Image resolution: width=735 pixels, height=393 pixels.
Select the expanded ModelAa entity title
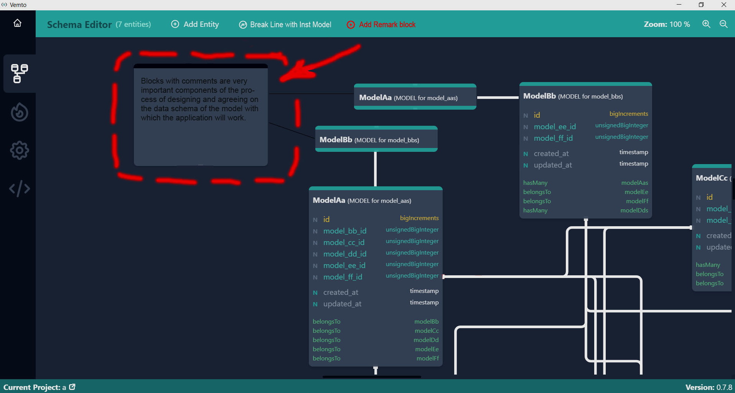[x=362, y=201]
